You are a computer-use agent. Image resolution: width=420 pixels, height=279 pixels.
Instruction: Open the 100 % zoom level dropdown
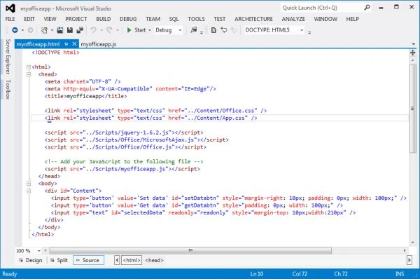[38, 251]
